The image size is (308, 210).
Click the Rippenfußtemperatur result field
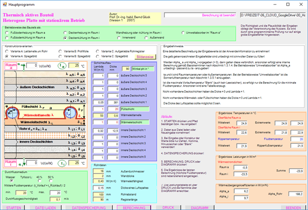297,146
